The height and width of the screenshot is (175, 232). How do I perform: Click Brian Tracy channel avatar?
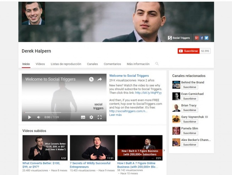click(x=176, y=108)
